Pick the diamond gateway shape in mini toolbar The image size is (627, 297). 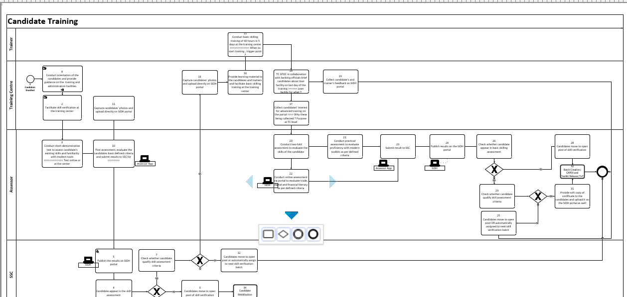point(284,234)
